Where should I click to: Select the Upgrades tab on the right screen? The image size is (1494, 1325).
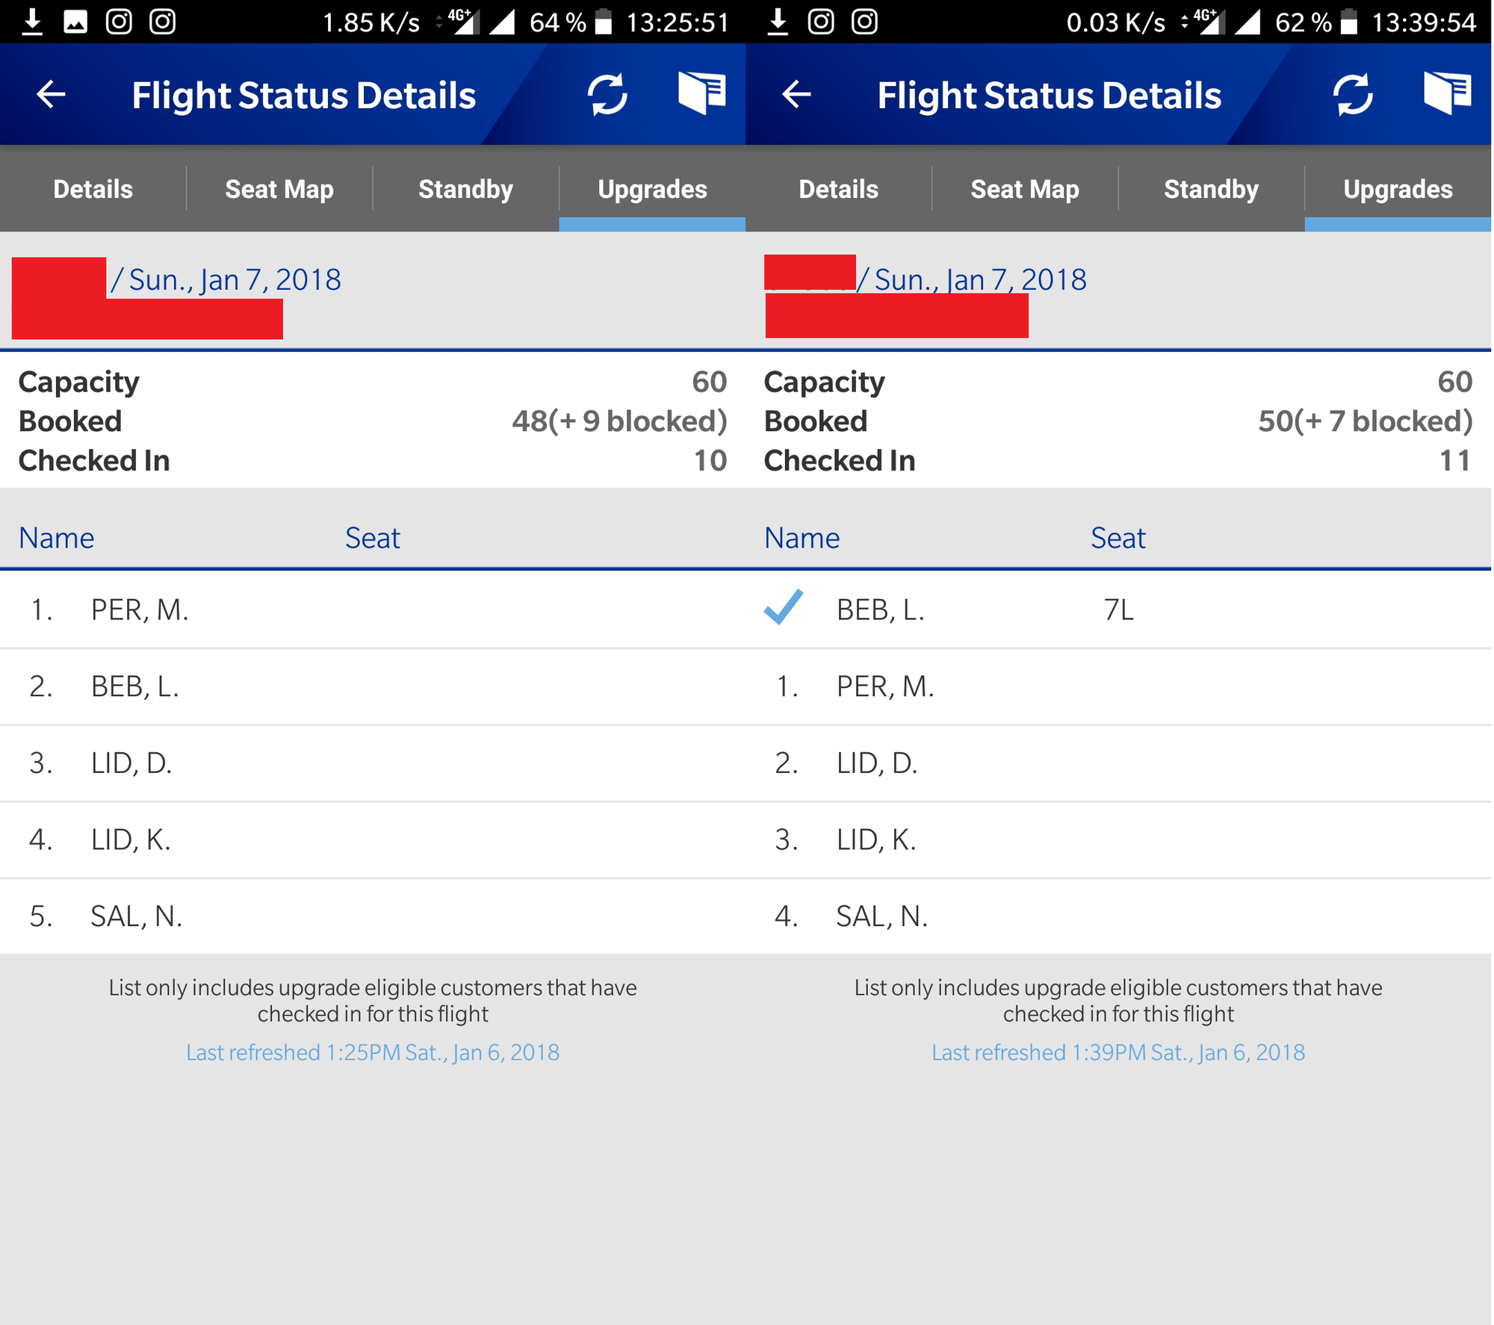coord(1398,189)
